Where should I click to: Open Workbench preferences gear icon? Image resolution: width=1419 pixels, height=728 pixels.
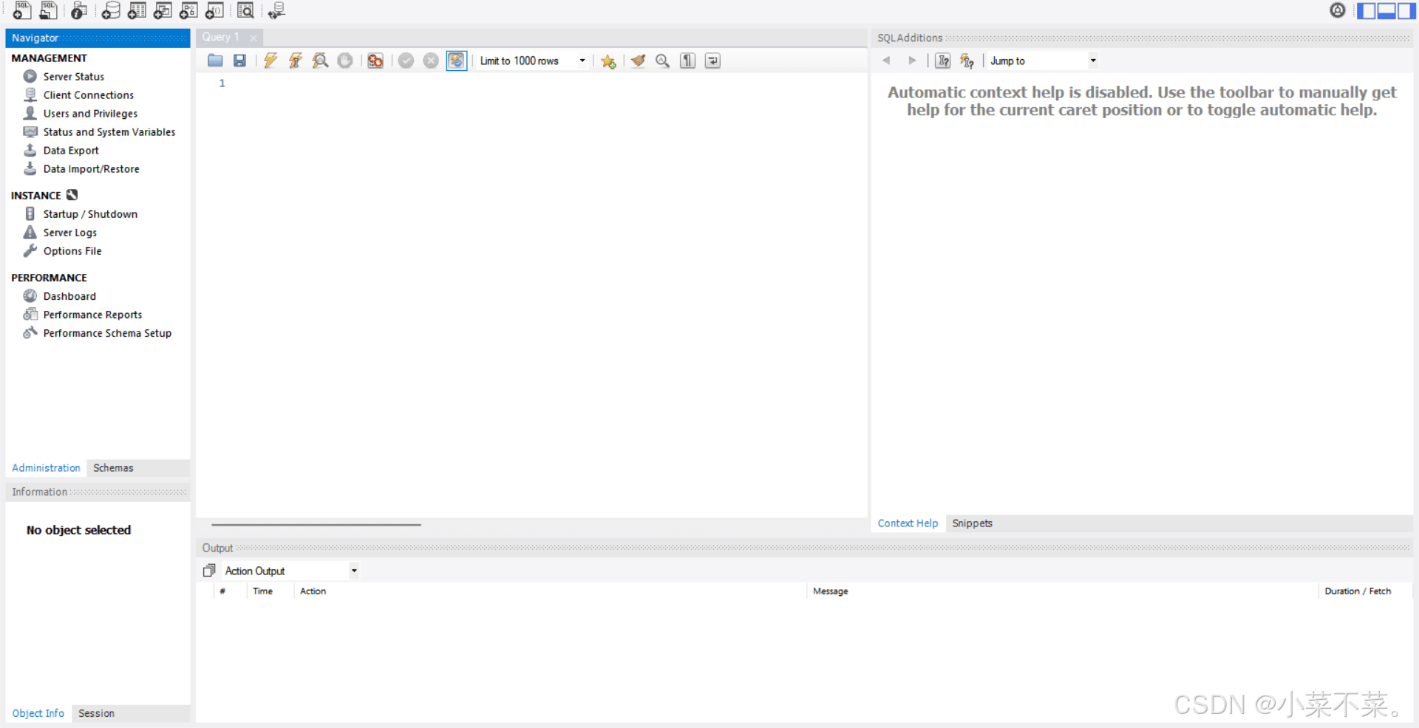point(1337,10)
